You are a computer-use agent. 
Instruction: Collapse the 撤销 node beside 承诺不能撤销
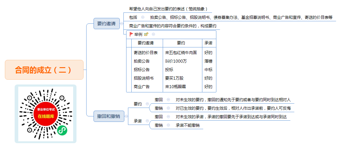click(x=168, y=125)
